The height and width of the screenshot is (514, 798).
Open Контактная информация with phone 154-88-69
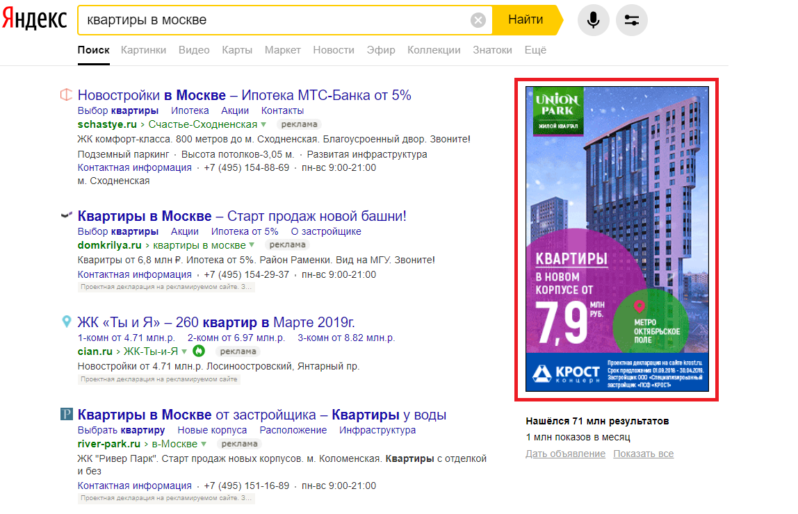click(x=135, y=168)
